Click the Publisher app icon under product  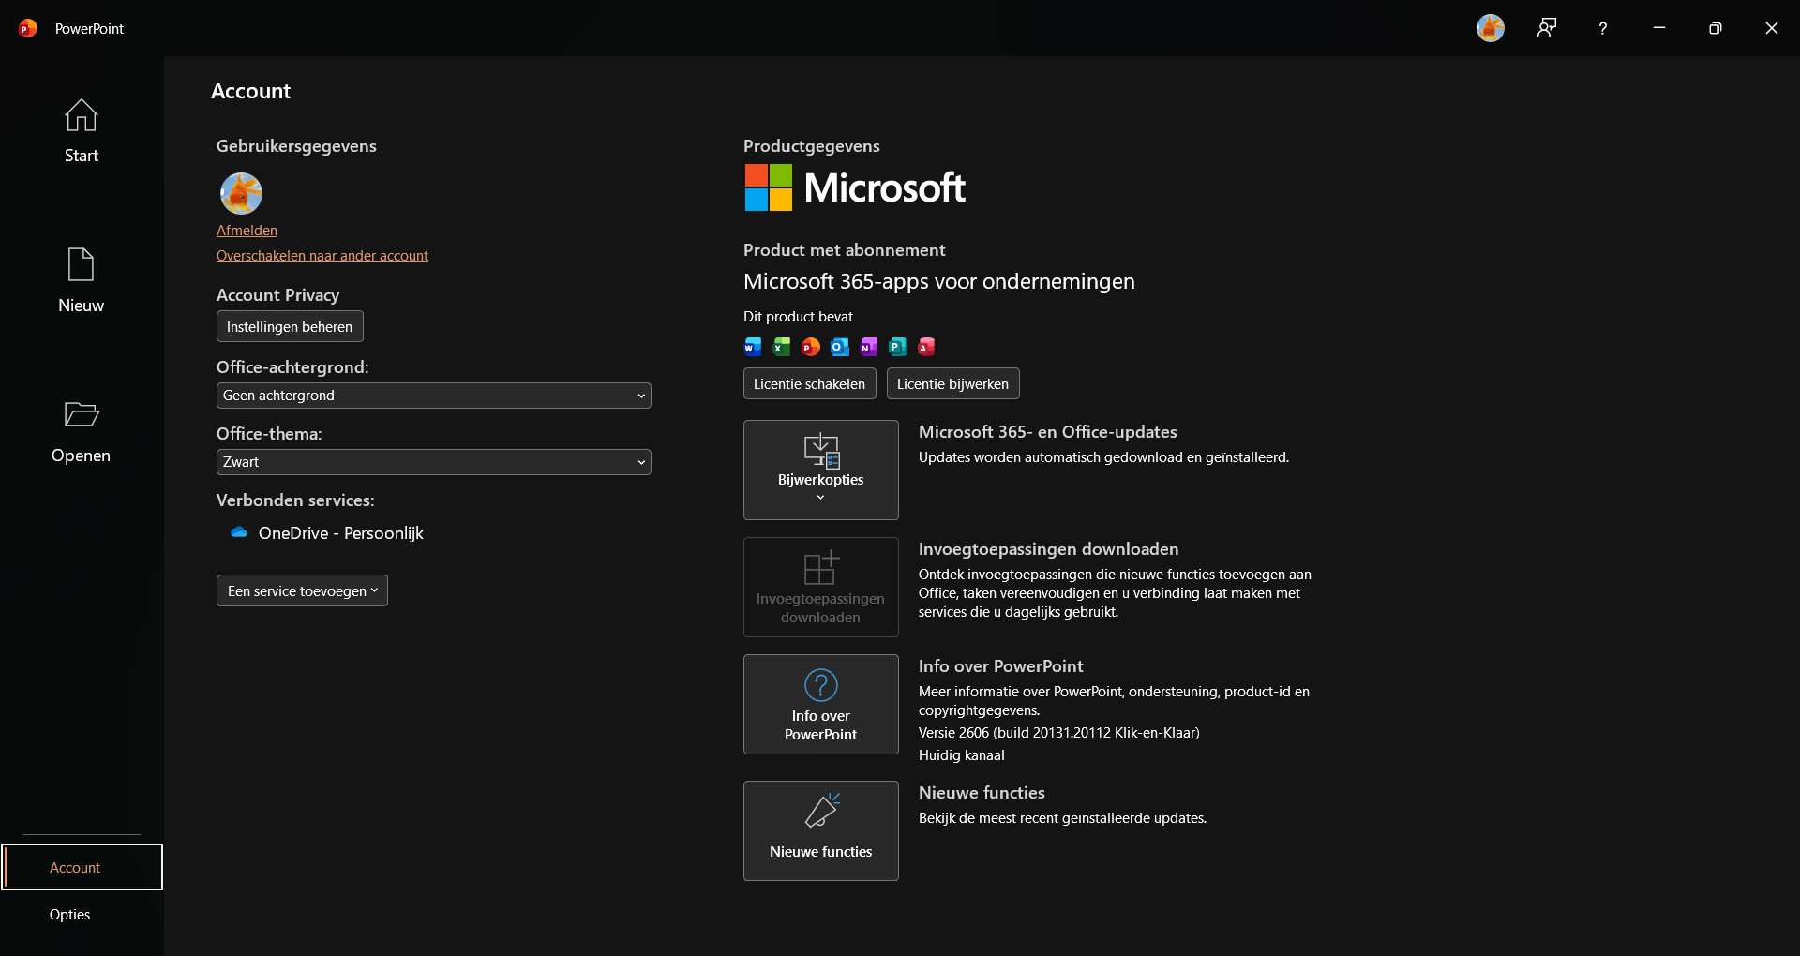coord(898,347)
